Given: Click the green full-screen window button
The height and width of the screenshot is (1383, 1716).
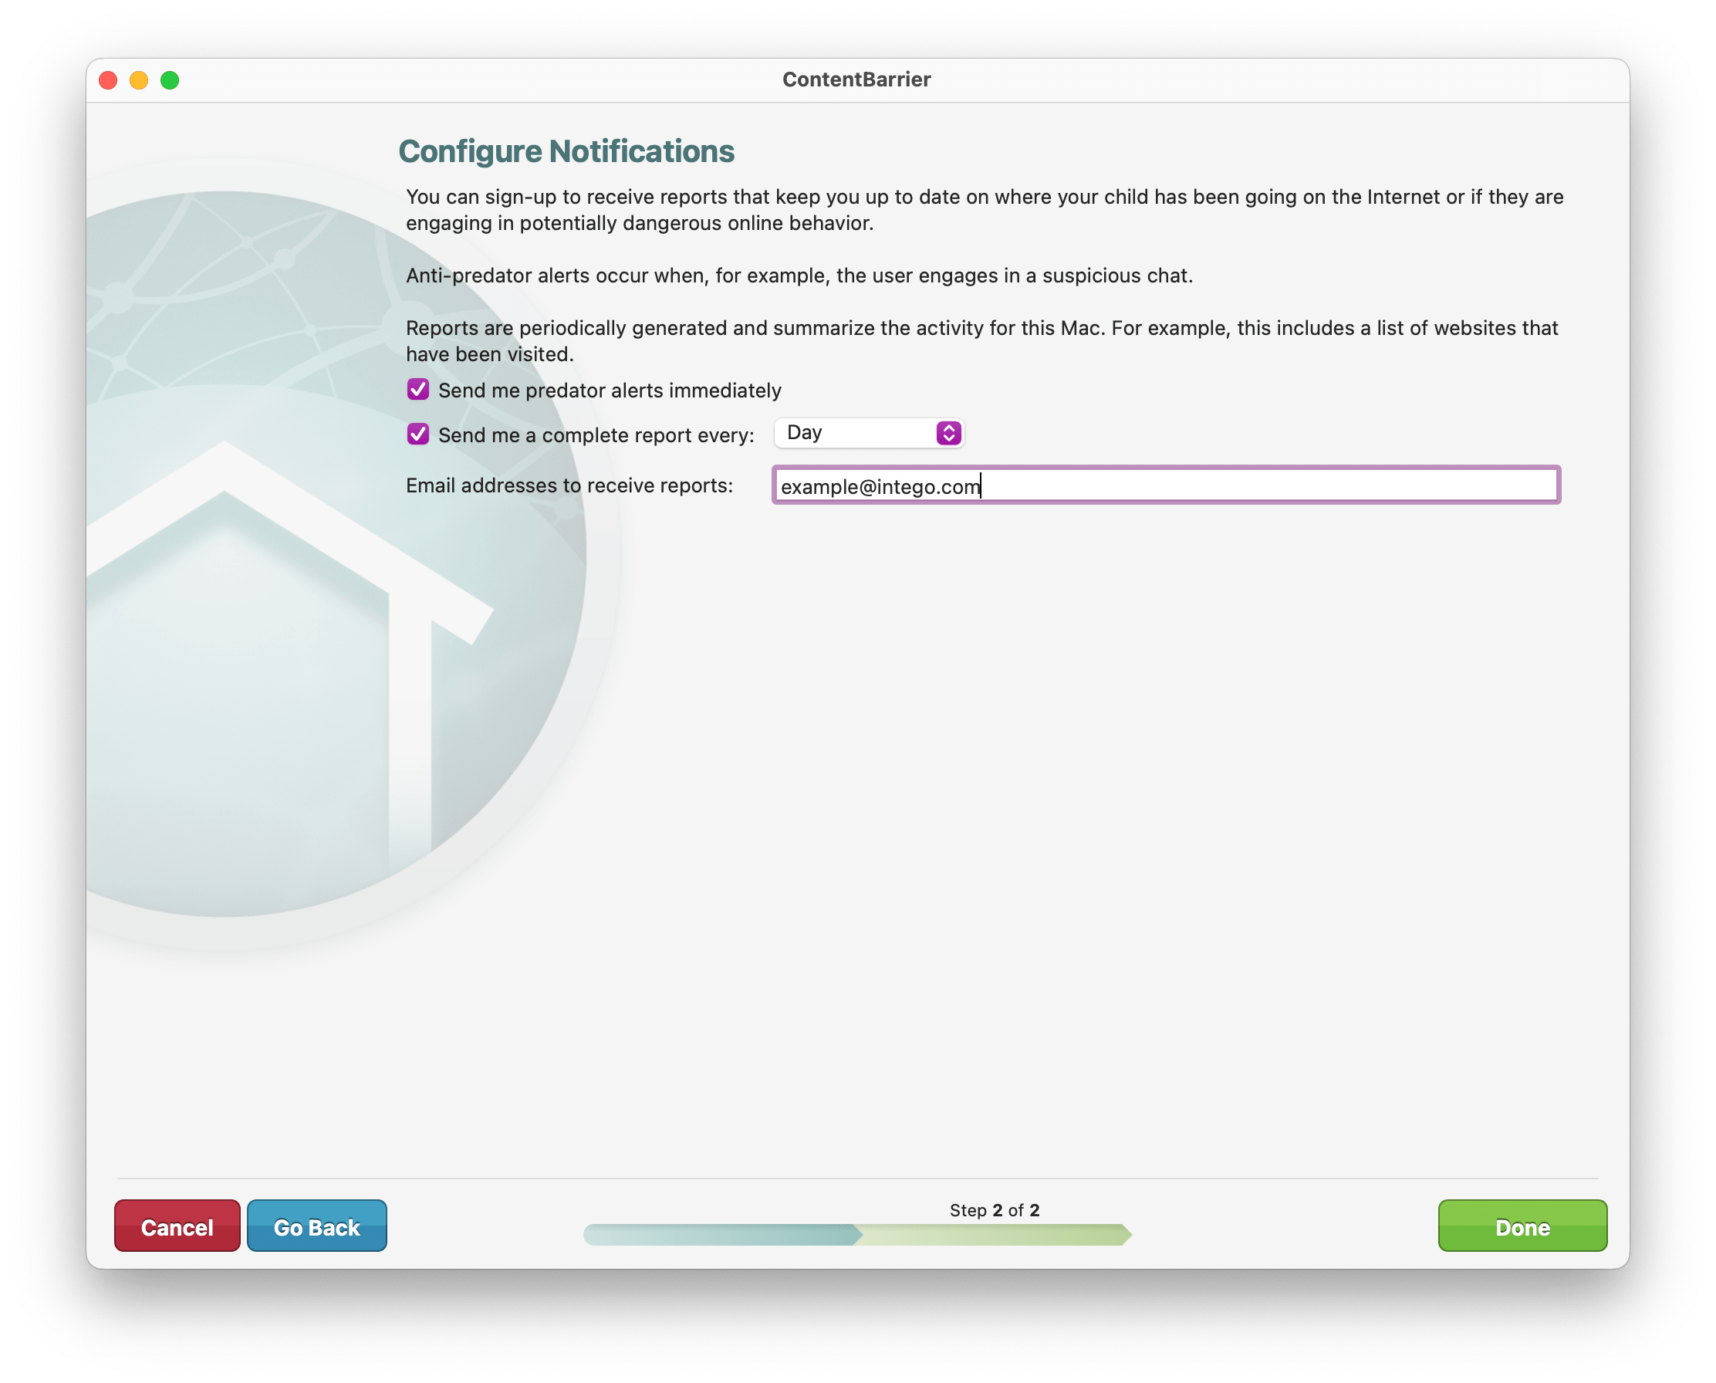Looking at the screenshot, I should (x=170, y=80).
